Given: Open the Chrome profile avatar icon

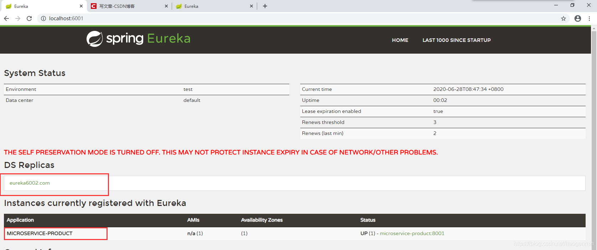Looking at the screenshot, I should 578,18.
